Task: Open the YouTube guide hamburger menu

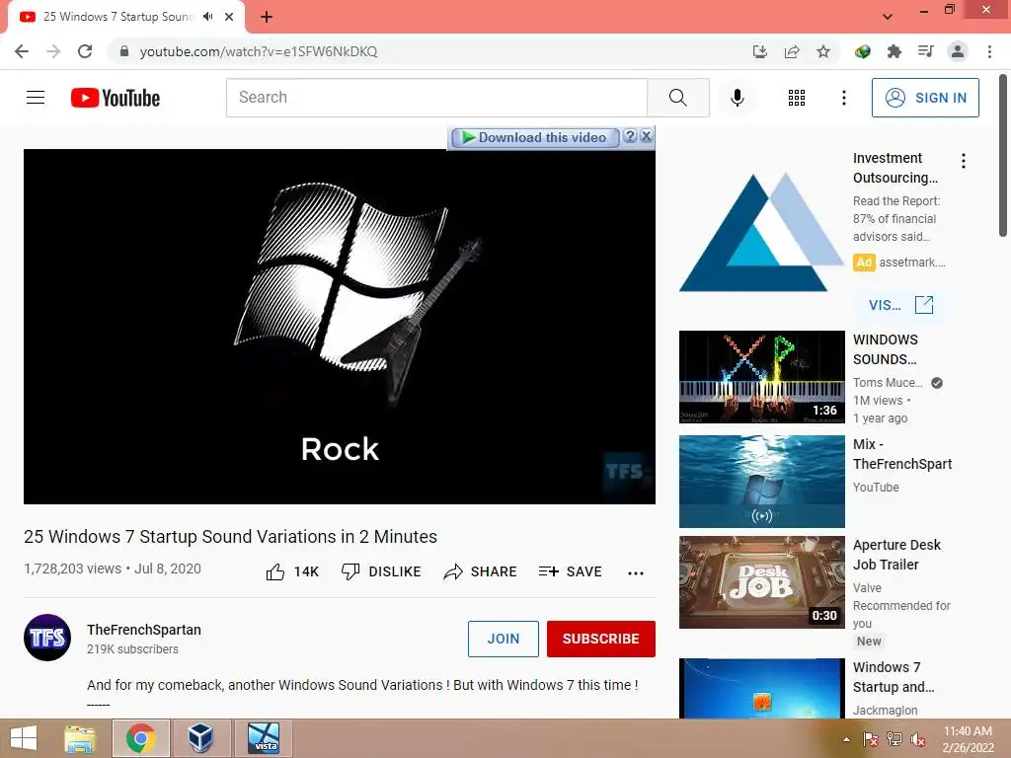Action: (36, 98)
